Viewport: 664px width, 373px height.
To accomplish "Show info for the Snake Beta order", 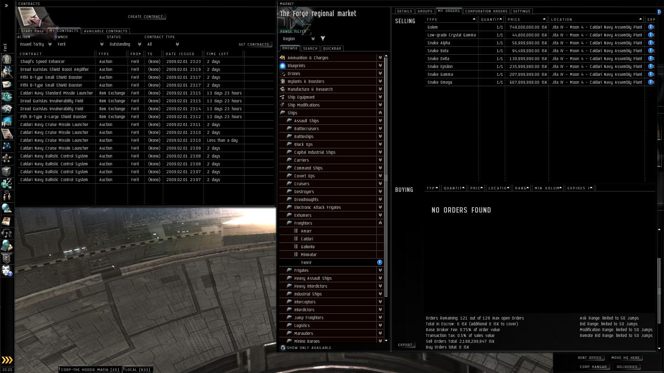I will 650,51.
